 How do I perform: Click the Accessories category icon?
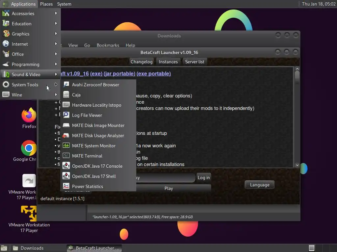(6, 13)
